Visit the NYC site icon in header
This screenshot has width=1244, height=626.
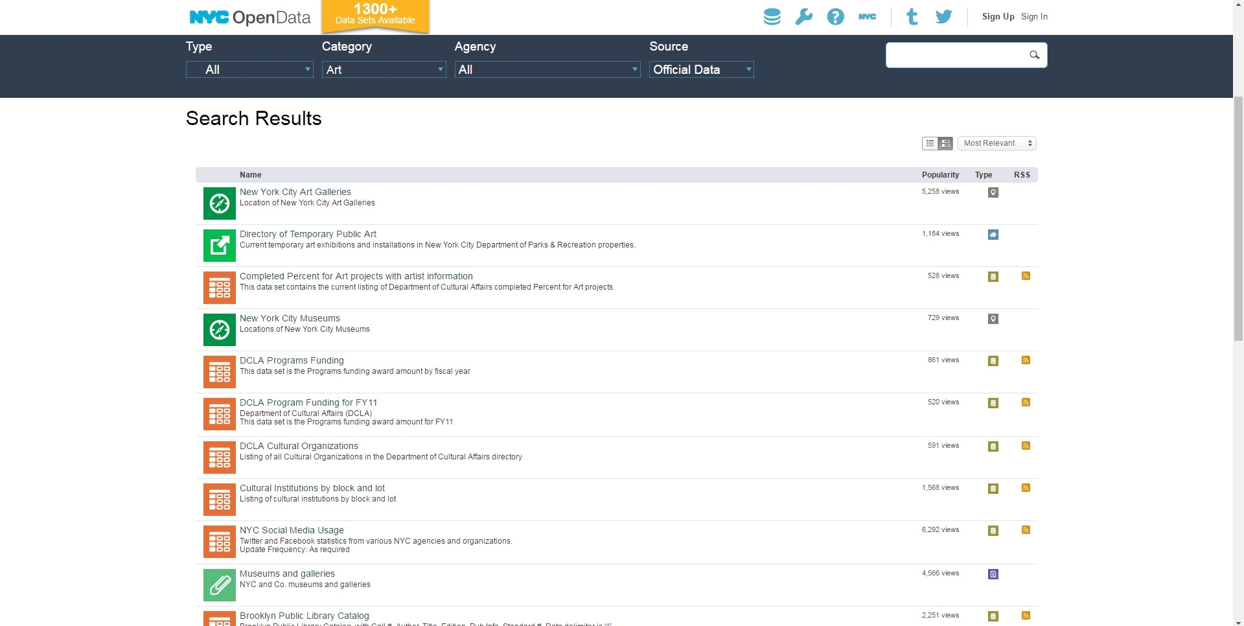click(867, 17)
